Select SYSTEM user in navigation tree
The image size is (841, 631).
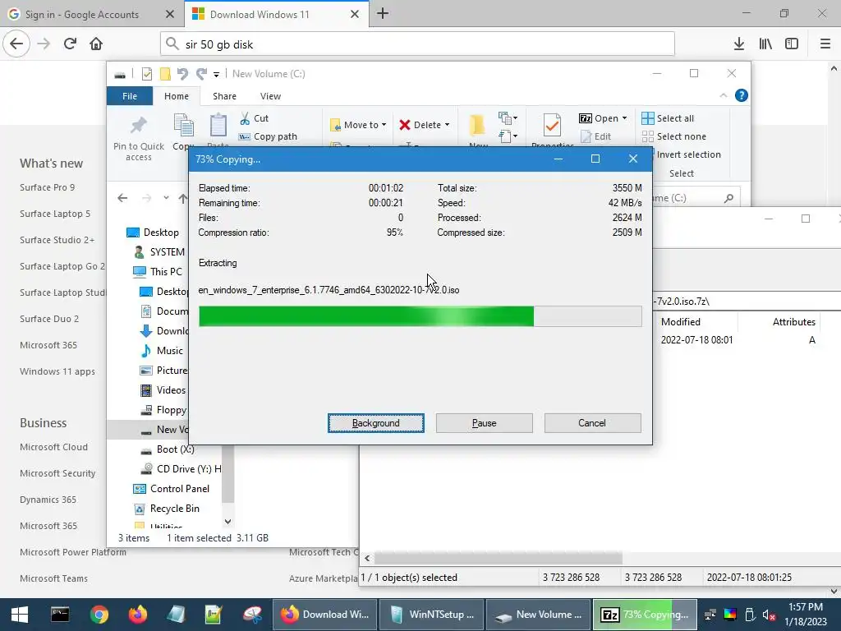(x=159, y=251)
